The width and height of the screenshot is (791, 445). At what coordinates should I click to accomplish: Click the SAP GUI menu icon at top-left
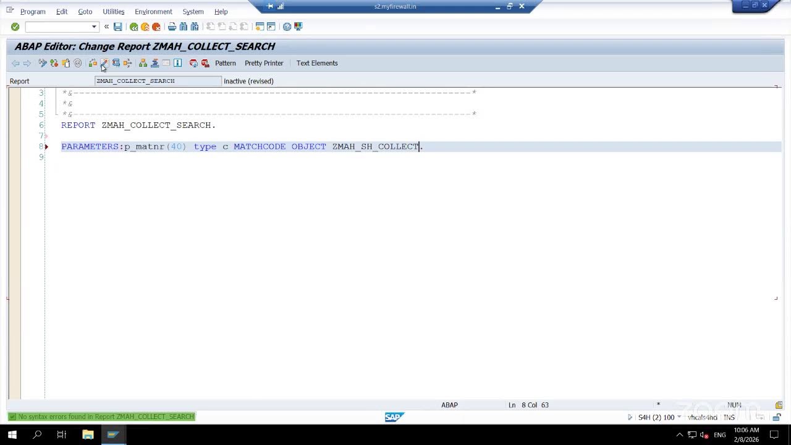[x=10, y=11]
